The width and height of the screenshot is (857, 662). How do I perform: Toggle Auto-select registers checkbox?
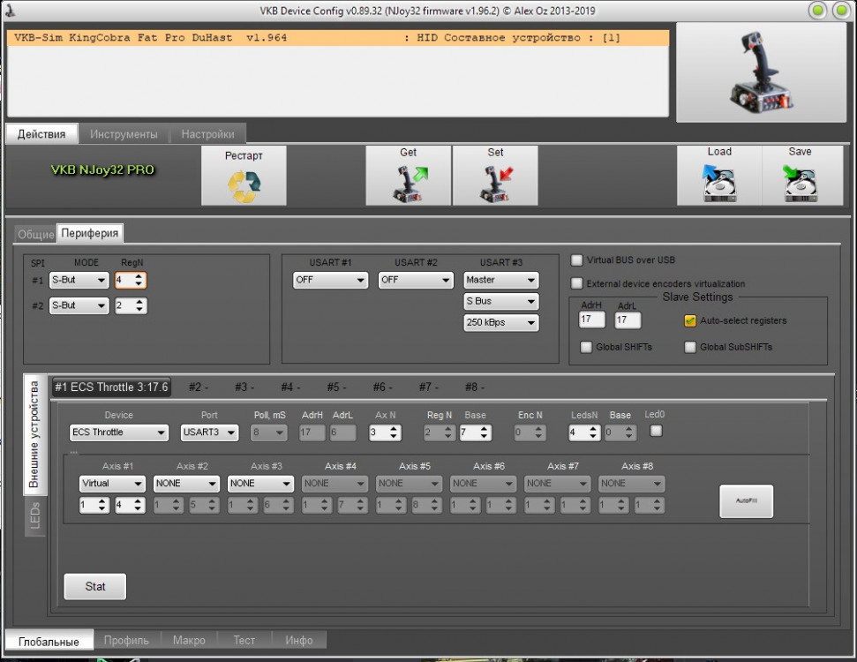pyautogui.click(x=690, y=321)
